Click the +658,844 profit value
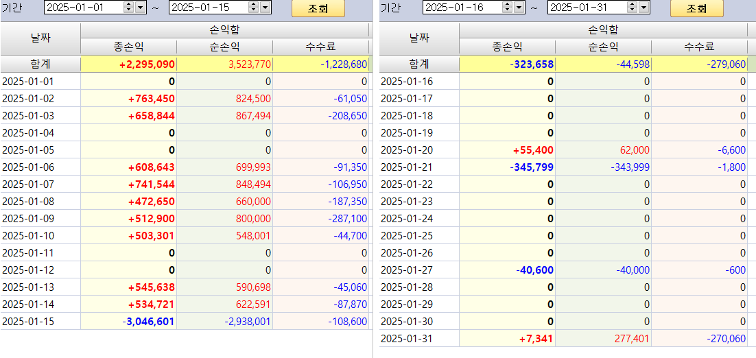Screen dimensions: 756x358 pyautogui.click(x=152, y=116)
